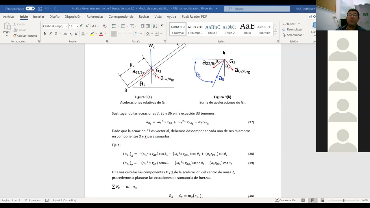Apply the red font color
370x208 pixels.
(101, 34)
